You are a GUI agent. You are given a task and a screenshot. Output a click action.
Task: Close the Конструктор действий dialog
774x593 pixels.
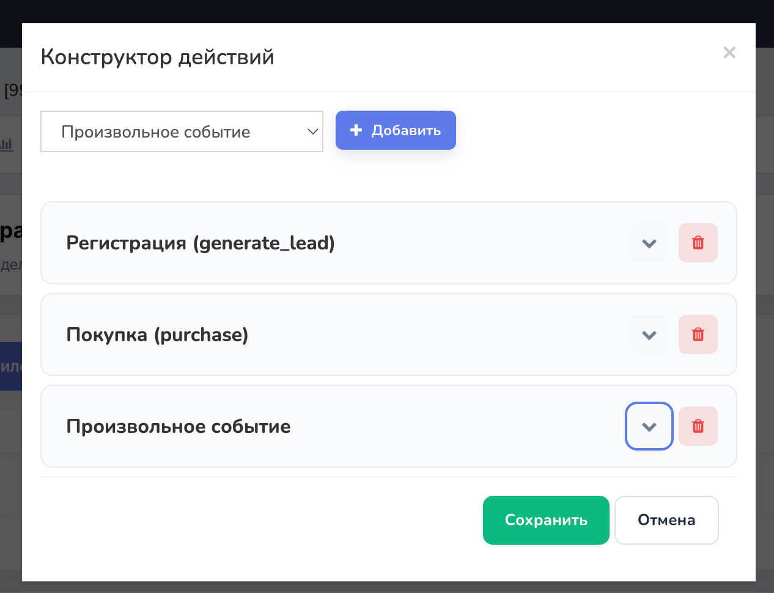(x=729, y=53)
